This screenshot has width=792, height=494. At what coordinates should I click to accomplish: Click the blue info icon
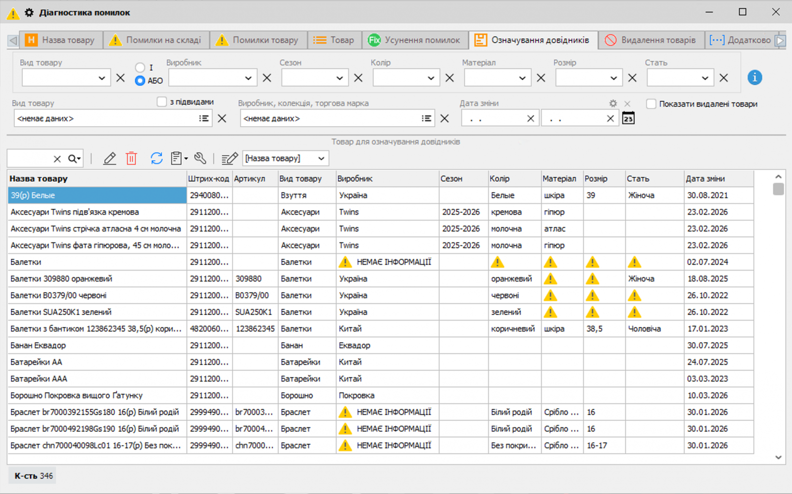(754, 78)
